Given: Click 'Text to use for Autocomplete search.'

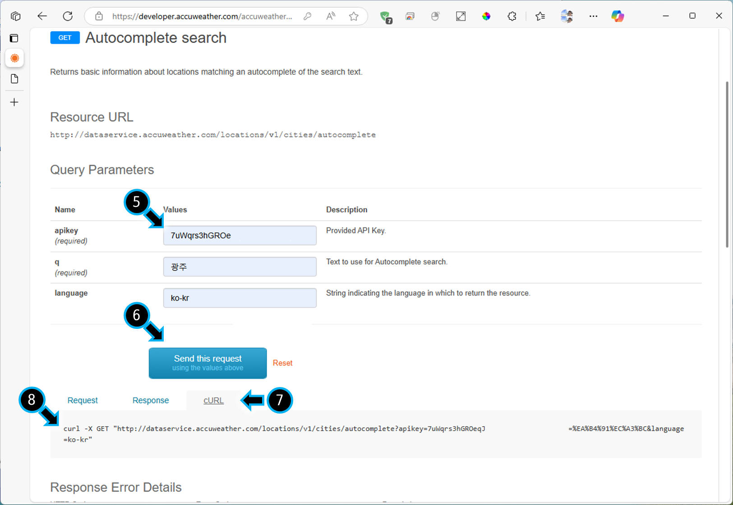Looking at the screenshot, I should 387,262.
